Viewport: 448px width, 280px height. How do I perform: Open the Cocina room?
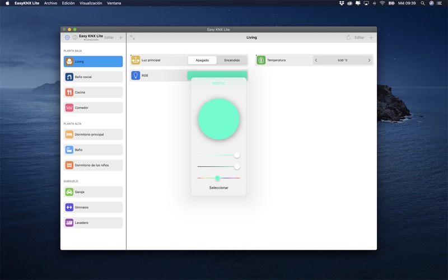coord(93,92)
